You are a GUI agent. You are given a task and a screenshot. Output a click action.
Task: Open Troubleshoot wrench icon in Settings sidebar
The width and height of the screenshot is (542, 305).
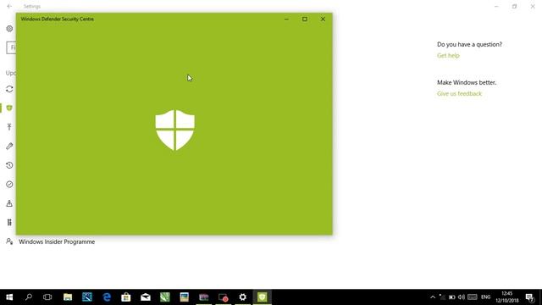[9, 147]
